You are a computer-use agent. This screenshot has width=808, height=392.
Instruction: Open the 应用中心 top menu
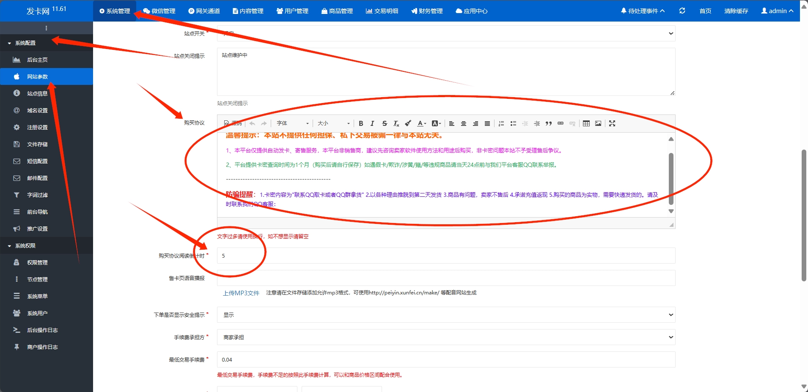[472, 11]
